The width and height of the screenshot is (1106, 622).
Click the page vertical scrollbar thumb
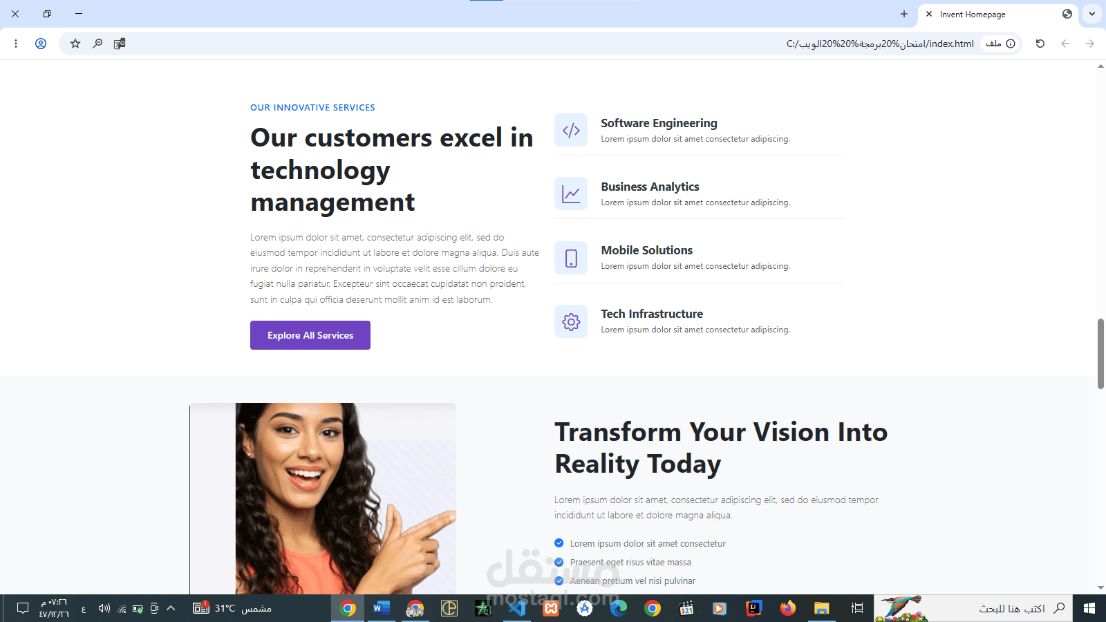tap(1100, 354)
